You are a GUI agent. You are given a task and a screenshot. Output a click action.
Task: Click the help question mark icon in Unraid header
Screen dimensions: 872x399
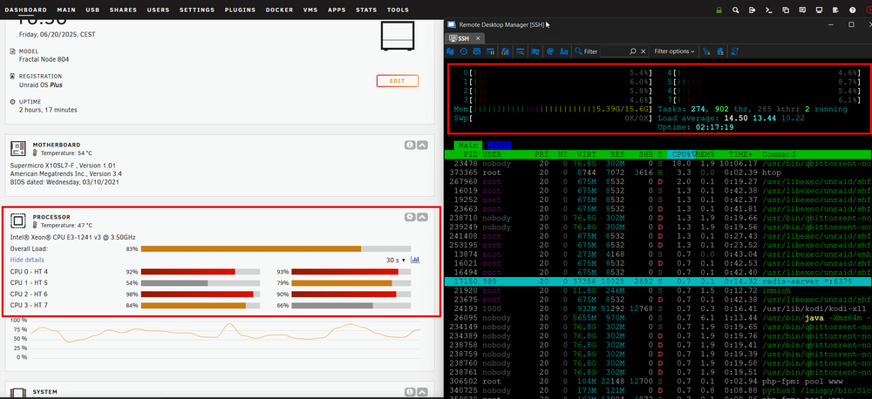(853, 10)
